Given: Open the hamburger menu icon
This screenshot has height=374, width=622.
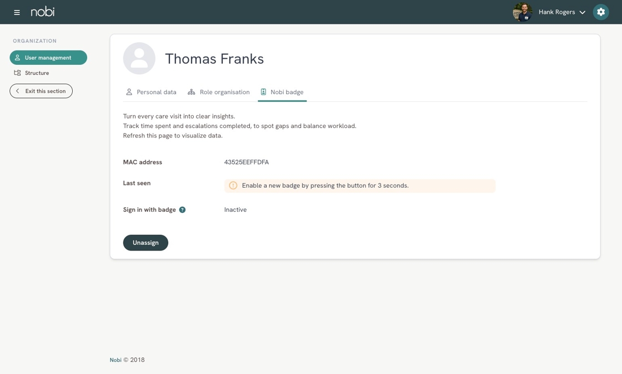Looking at the screenshot, I should point(17,12).
